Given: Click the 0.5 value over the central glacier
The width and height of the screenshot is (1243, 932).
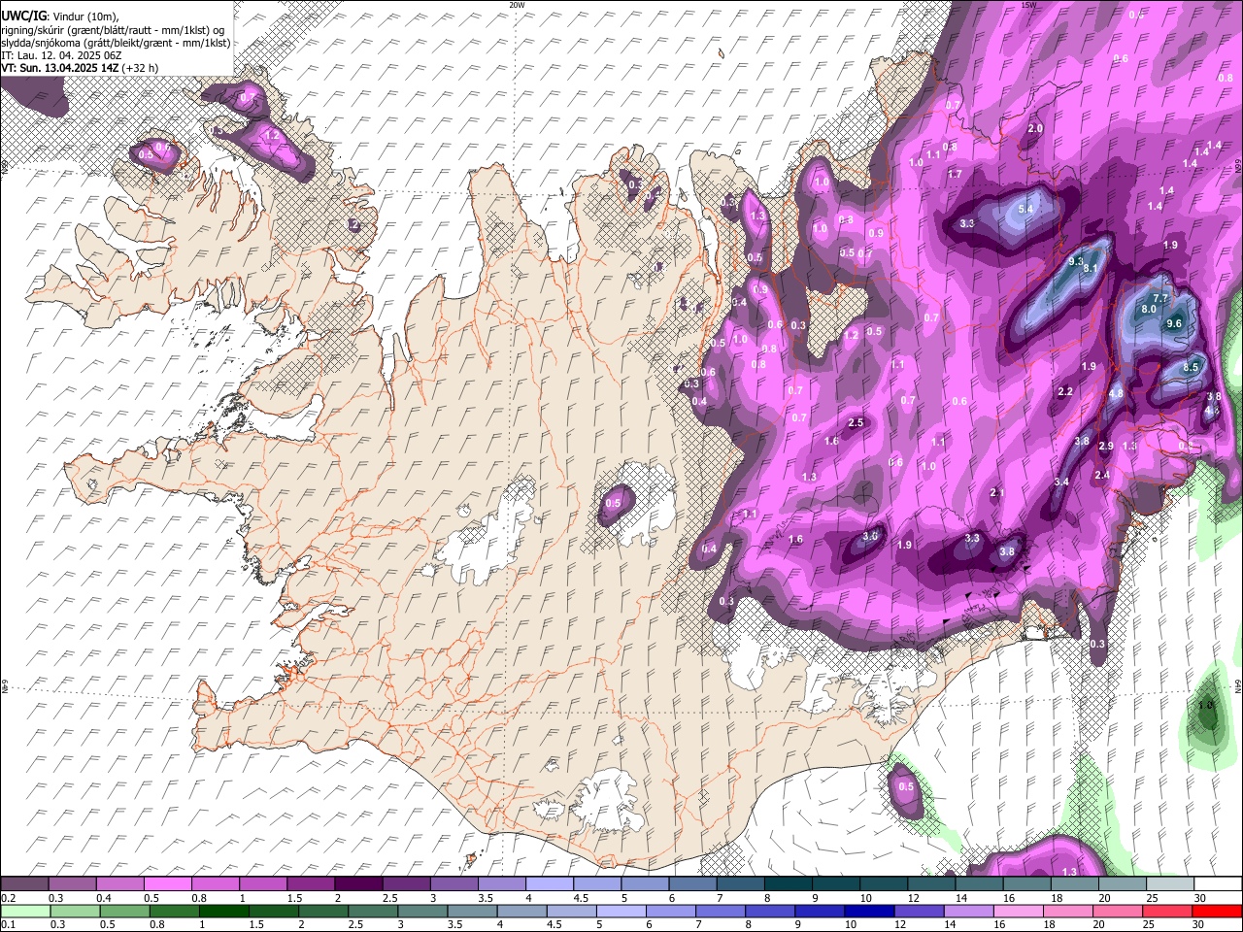Looking at the screenshot, I should click(613, 503).
